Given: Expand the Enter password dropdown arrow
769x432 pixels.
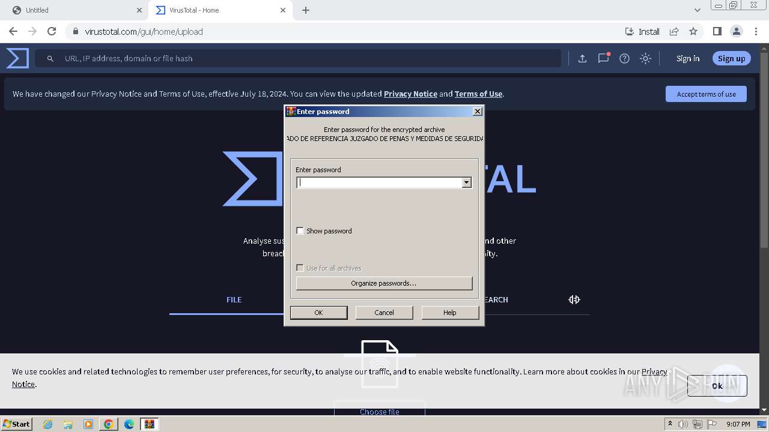Looking at the screenshot, I should point(466,182).
